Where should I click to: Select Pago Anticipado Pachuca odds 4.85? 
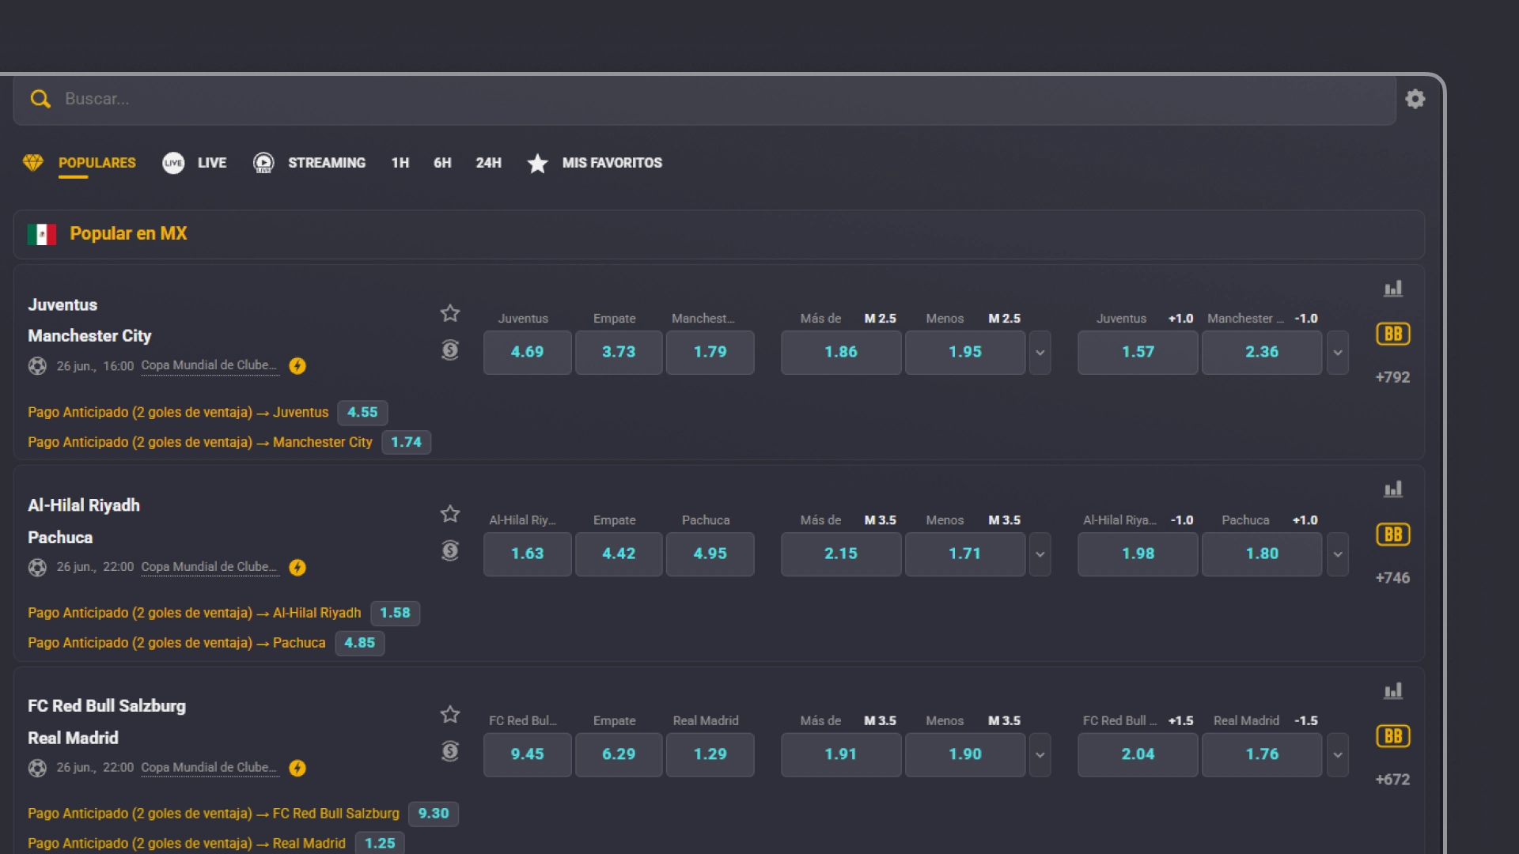tap(360, 644)
